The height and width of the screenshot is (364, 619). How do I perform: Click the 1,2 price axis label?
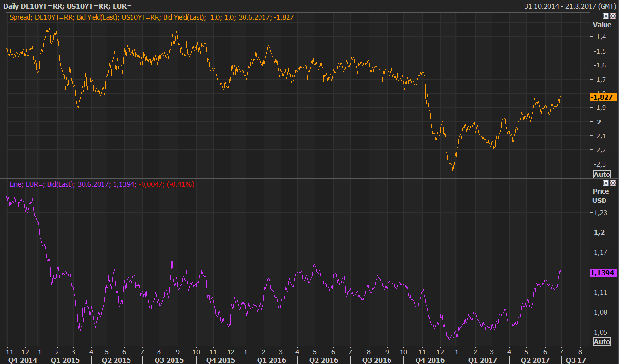coord(600,232)
